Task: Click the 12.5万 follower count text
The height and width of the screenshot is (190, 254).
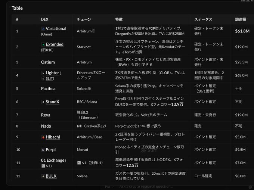Action: click(x=132, y=166)
